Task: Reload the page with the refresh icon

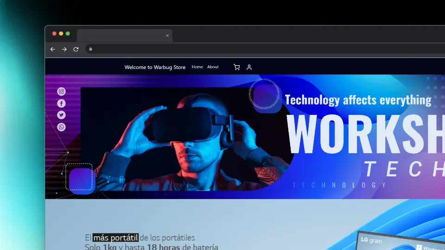Action: click(76, 50)
